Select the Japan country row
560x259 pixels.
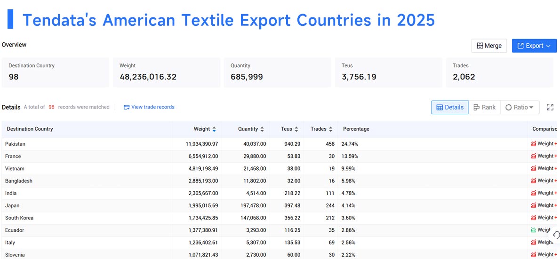279,205
